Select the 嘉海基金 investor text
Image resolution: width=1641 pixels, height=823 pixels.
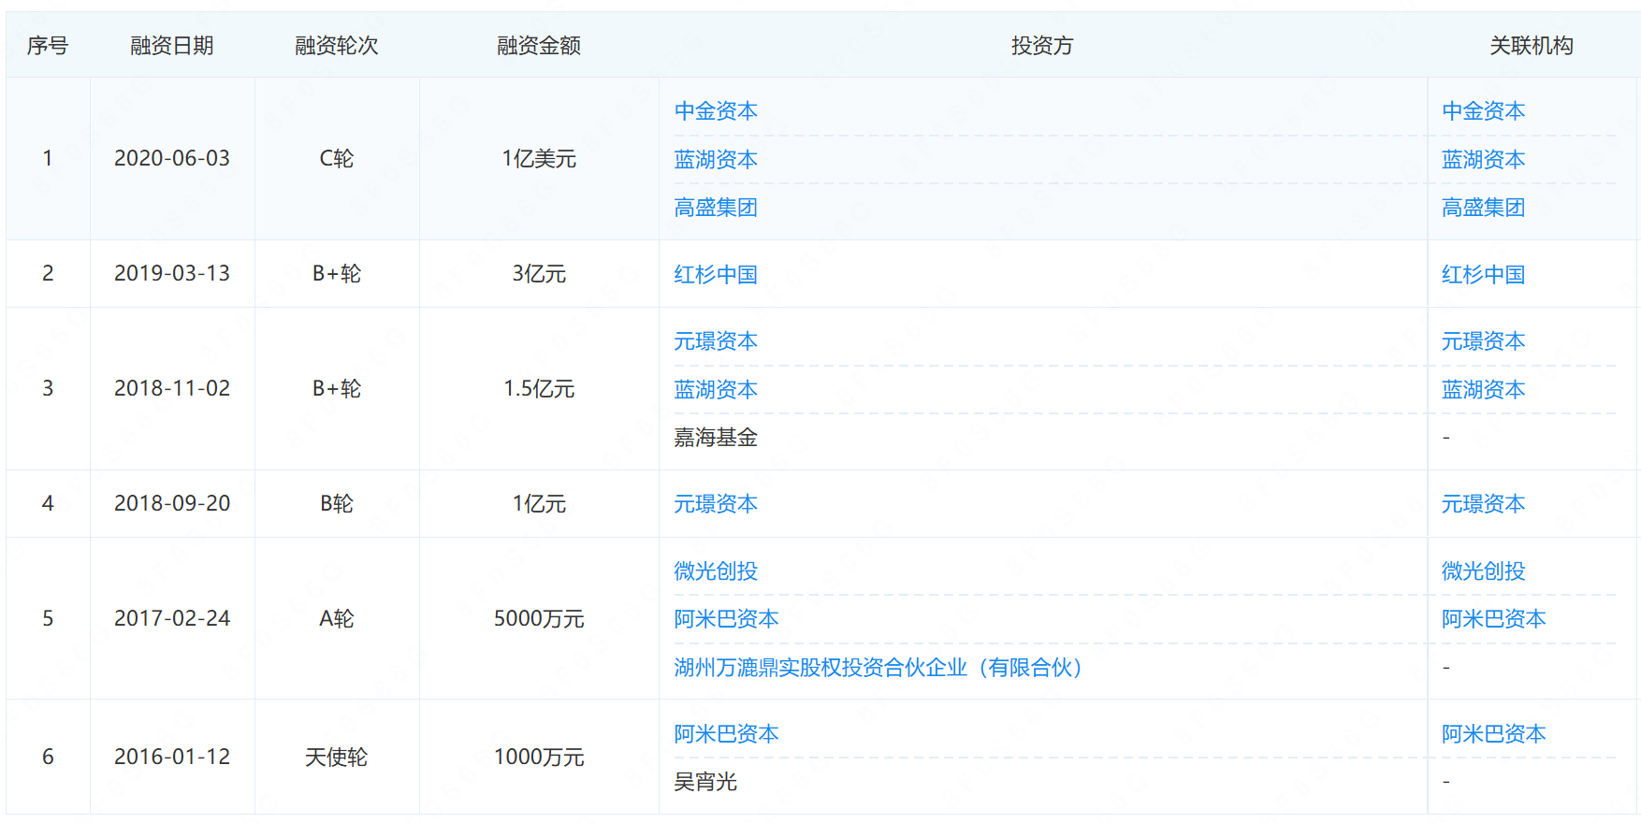(x=716, y=438)
